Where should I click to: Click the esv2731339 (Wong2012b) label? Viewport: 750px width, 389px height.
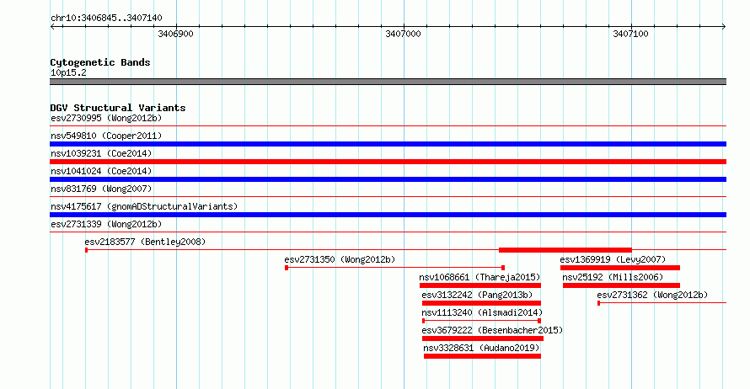[106, 224]
